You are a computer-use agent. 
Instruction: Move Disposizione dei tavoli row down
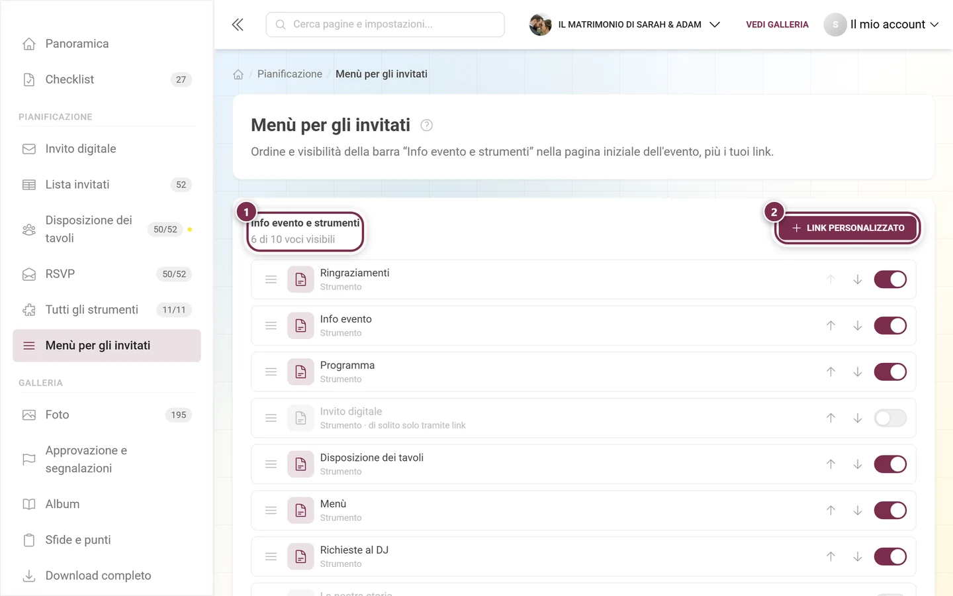[x=857, y=464]
